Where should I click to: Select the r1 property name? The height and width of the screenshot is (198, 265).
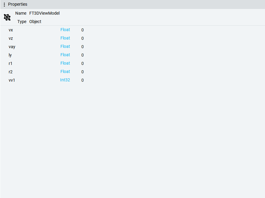tap(10, 63)
